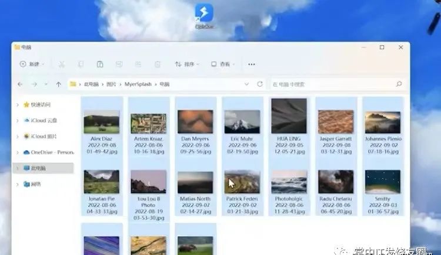Image resolution: width=441 pixels, height=255 pixels.
Task: Click the Copy icon in toolbar
Action: (x=81, y=64)
